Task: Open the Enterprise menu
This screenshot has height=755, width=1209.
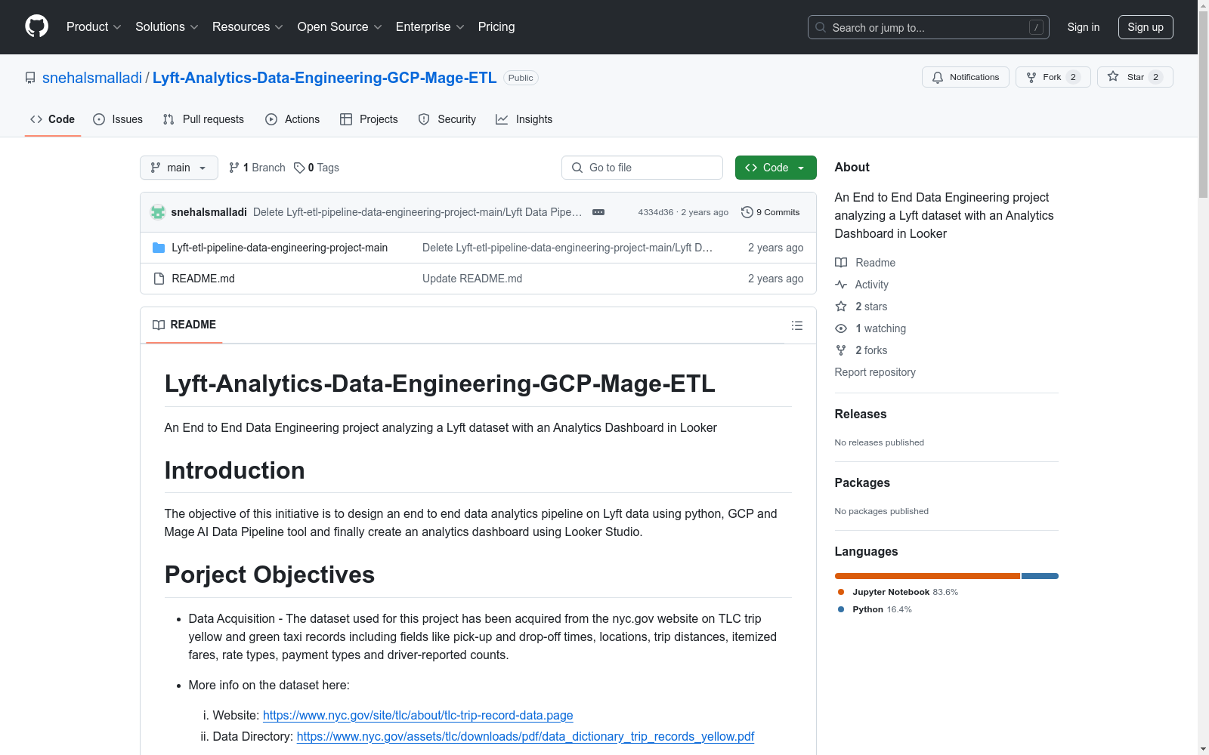Action: coord(430,27)
